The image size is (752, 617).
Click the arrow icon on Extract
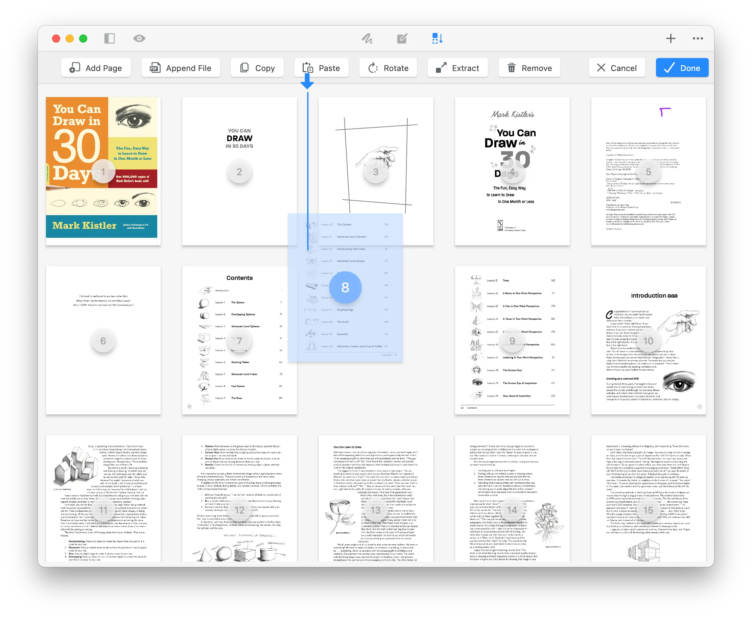tap(441, 68)
